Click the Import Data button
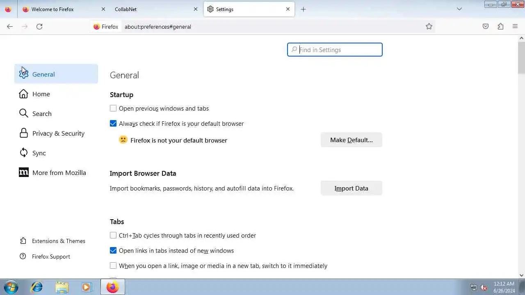The height and width of the screenshot is (295, 525). pyautogui.click(x=352, y=188)
